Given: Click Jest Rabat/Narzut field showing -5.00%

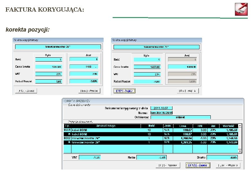Looking at the screenshot, I should click(x=84, y=81).
